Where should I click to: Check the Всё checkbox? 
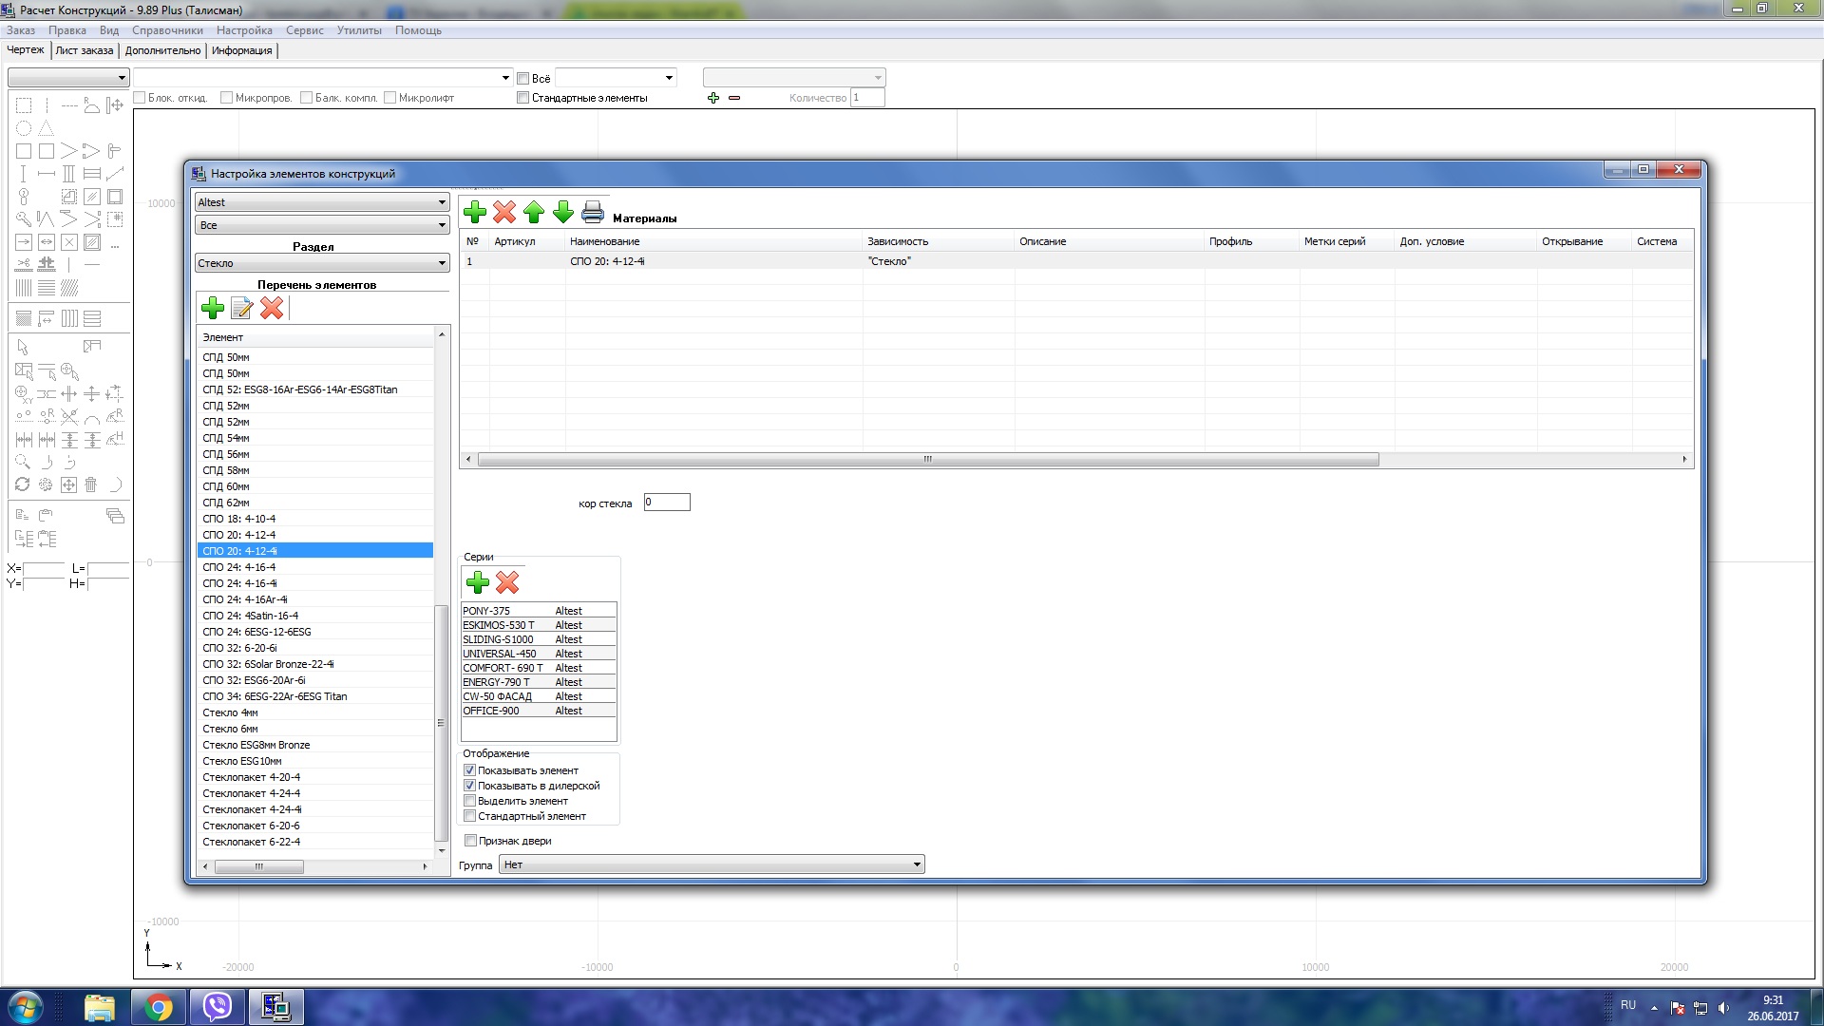pyautogui.click(x=522, y=78)
